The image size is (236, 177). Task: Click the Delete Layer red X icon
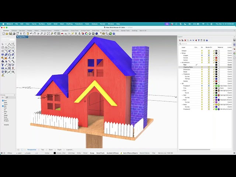pyautogui.click(x=185, y=40)
